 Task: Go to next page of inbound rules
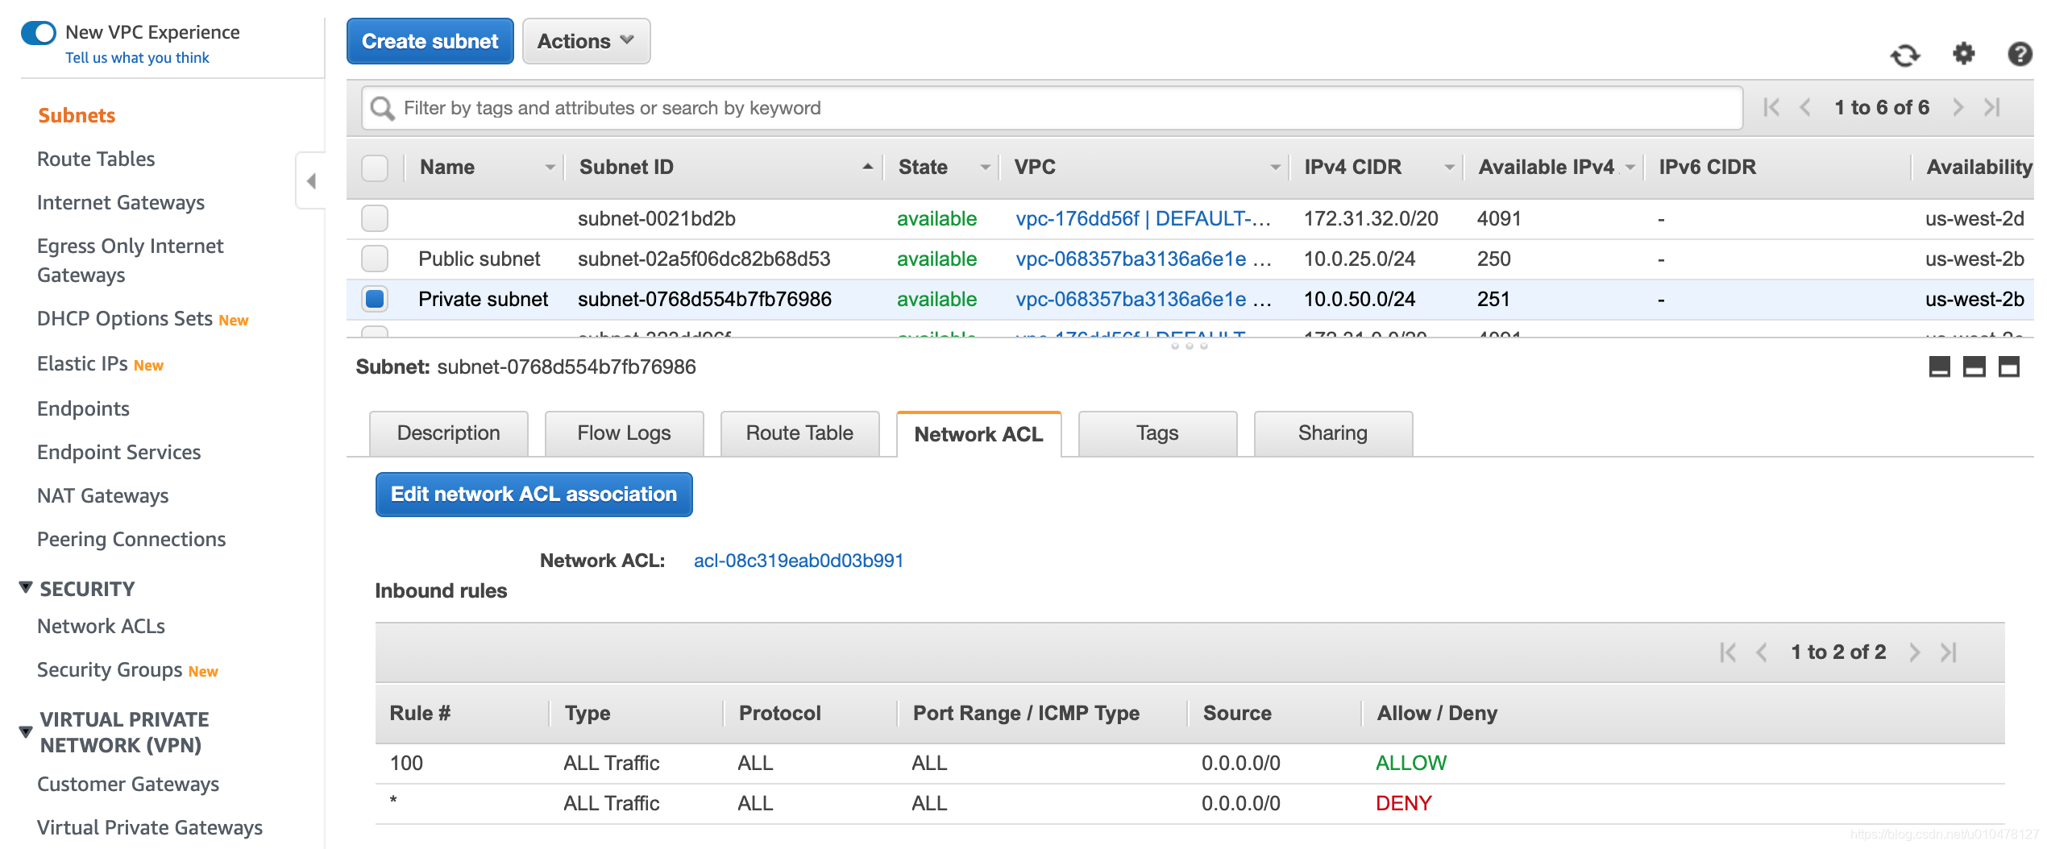(x=1915, y=652)
